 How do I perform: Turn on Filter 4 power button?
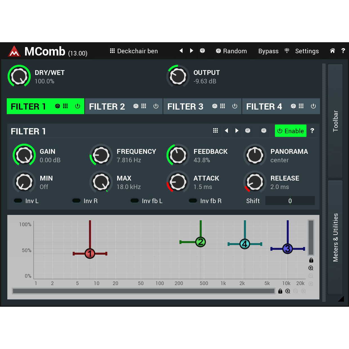click(x=313, y=106)
